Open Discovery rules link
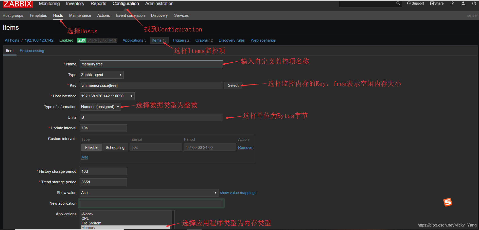 [x=232, y=40]
